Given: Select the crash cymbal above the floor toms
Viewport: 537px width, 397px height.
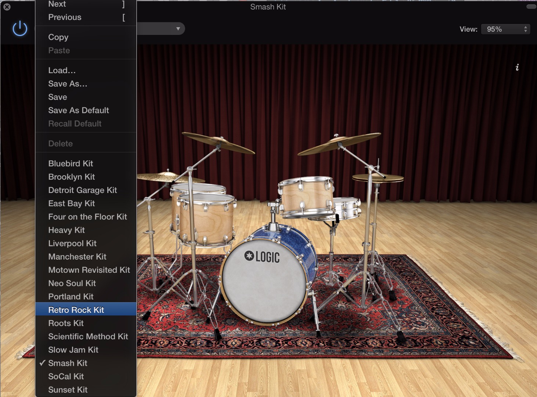Looking at the screenshot, I should (218, 143).
